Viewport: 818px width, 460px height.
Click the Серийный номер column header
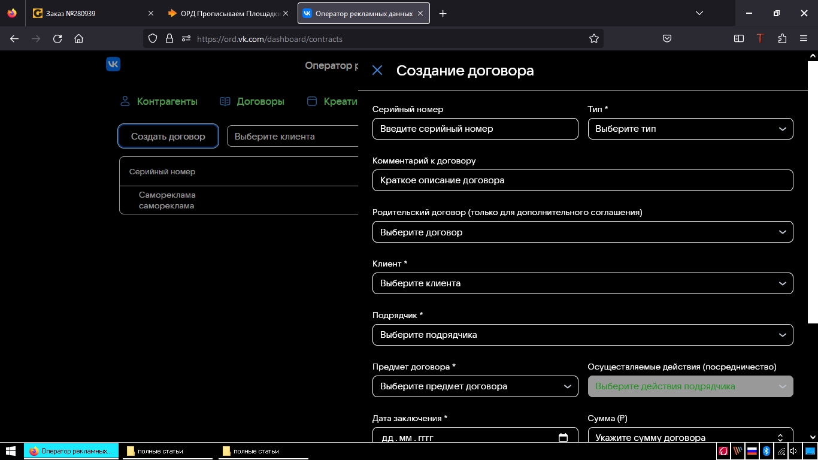pos(162,171)
